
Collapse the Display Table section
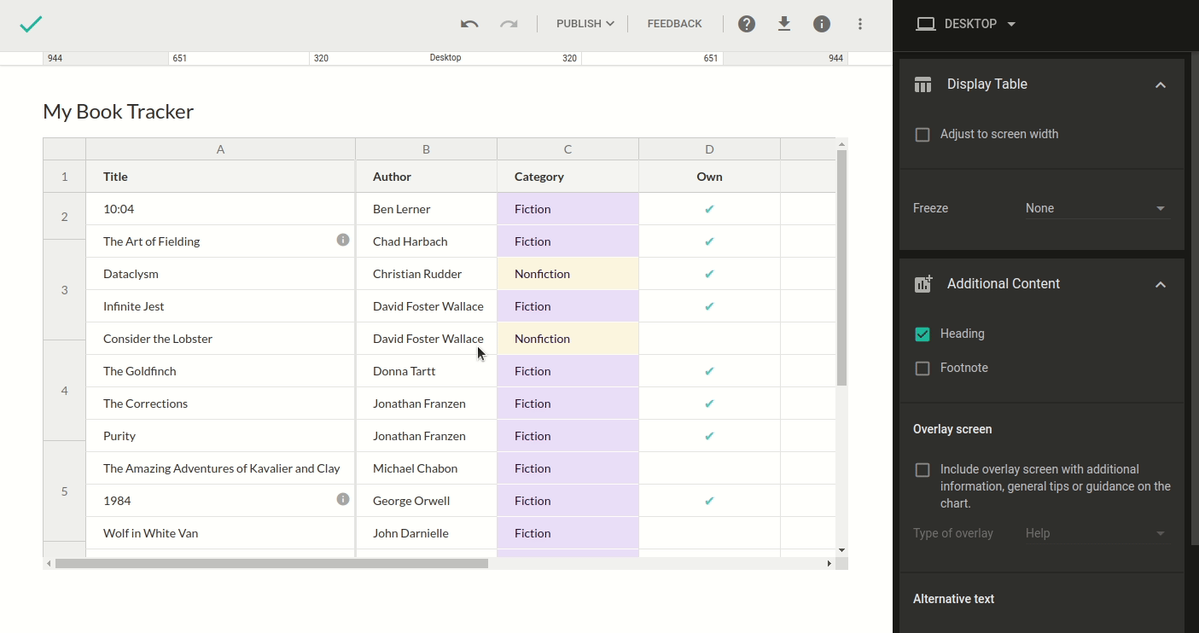[1160, 84]
